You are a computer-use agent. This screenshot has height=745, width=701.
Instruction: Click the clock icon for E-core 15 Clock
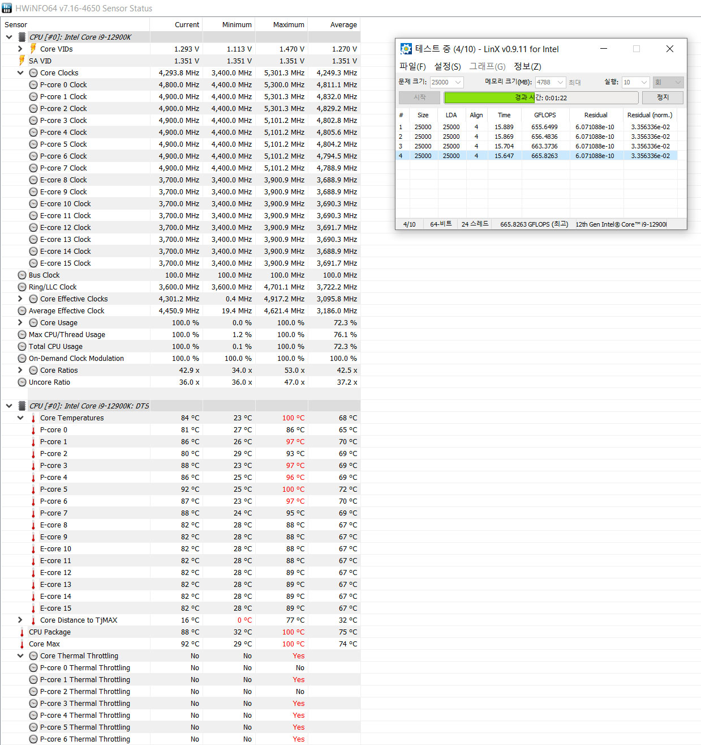pyautogui.click(x=33, y=263)
